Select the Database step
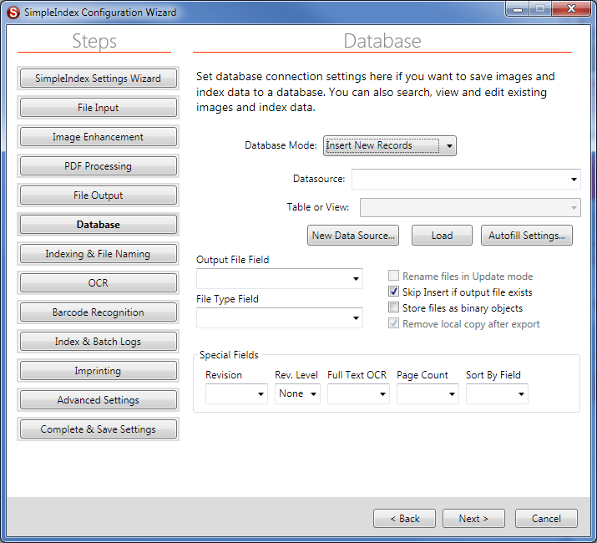 [x=99, y=225]
